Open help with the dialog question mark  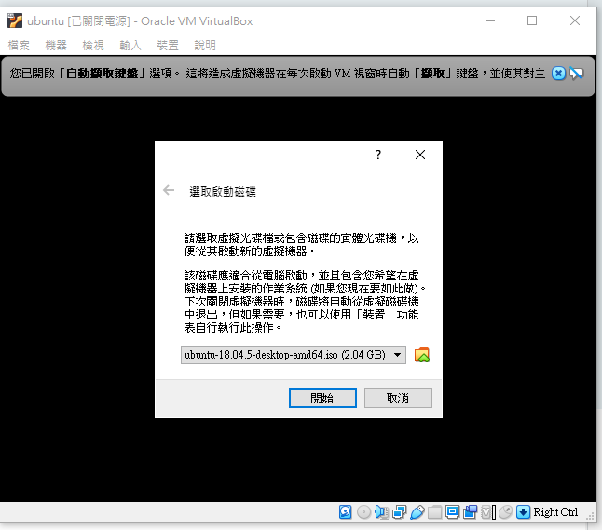click(x=378, y=155)
